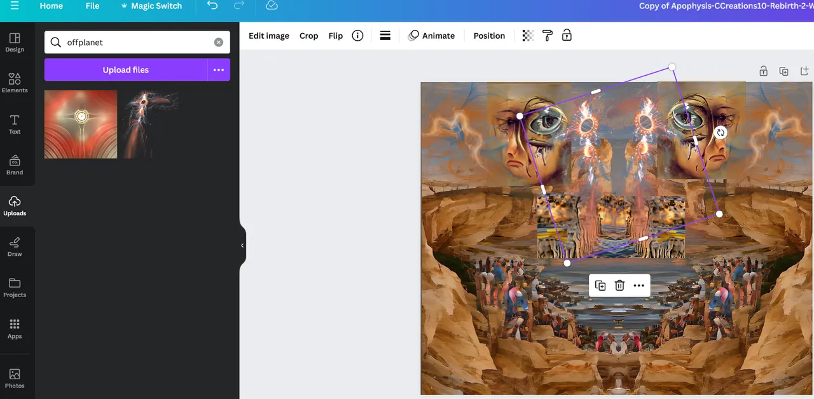The image size is (814, 399).
Task: Open the Elements panel
Action: (x=15, y=83)
